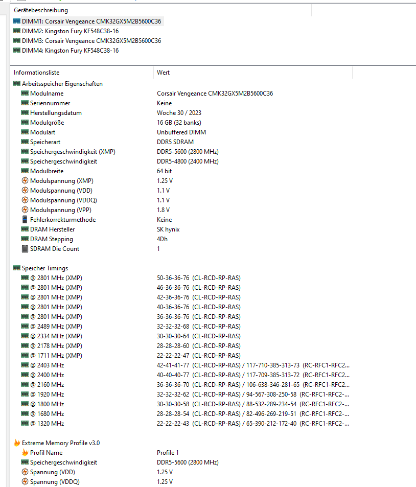
Task: Click the memory icon beside Seriennummer
Action: click(x=25, y=103)
